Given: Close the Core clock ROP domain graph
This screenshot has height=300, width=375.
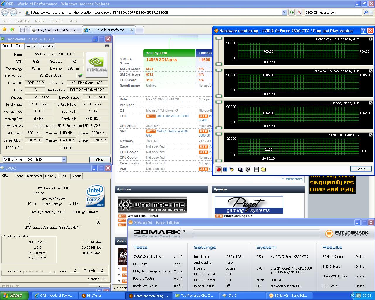Looking at the screenshot, I should coord(371,39).
